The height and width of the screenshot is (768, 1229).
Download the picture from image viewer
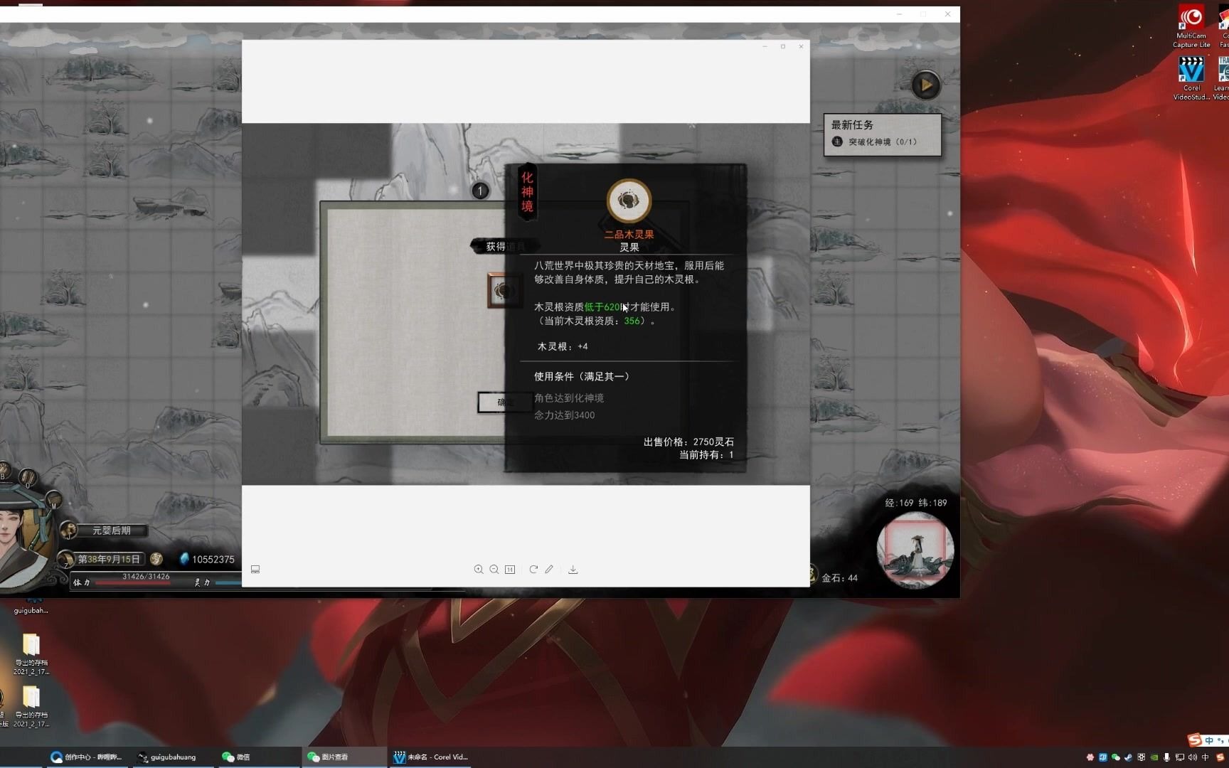pyautogui.click(x=573, y=570)
